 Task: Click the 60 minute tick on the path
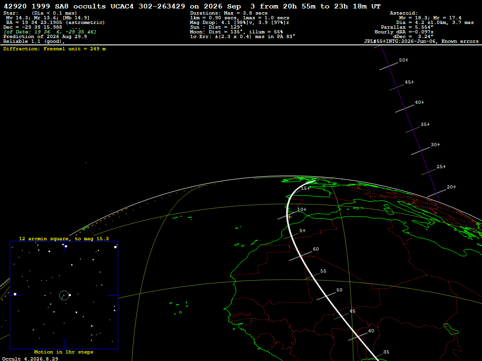[300, 256]
